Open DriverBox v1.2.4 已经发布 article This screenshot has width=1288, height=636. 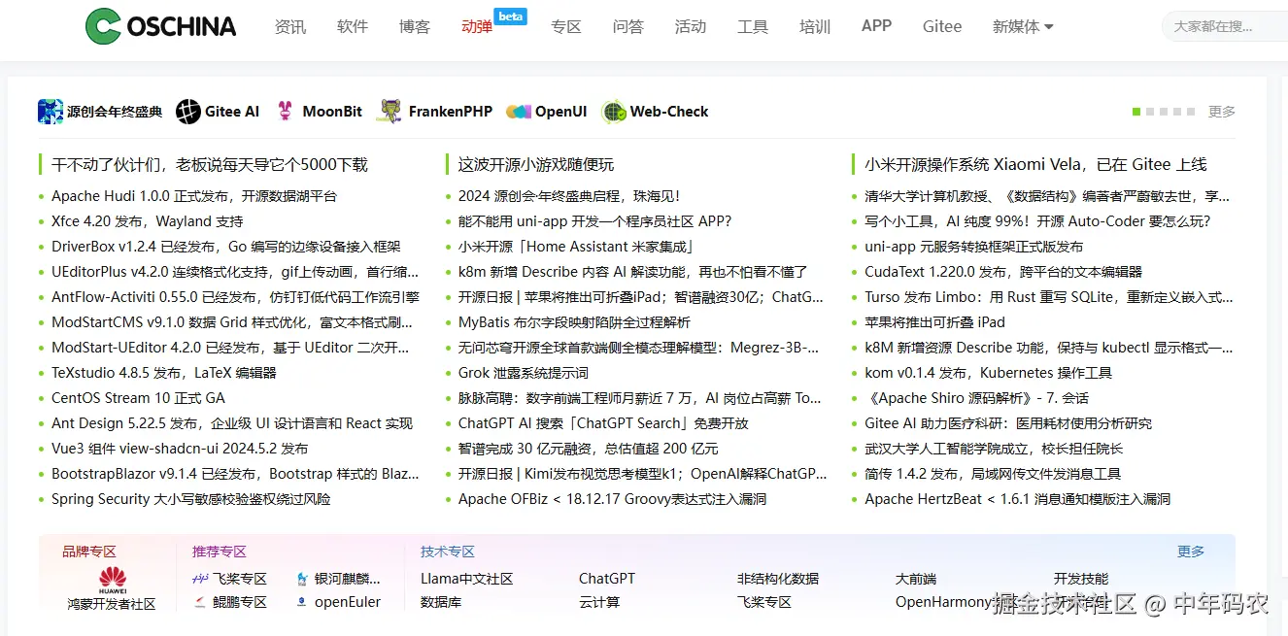point(226,247)
